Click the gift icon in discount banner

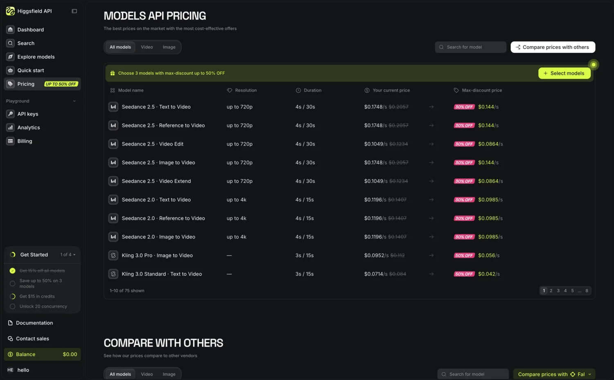(x=113, y=73)
